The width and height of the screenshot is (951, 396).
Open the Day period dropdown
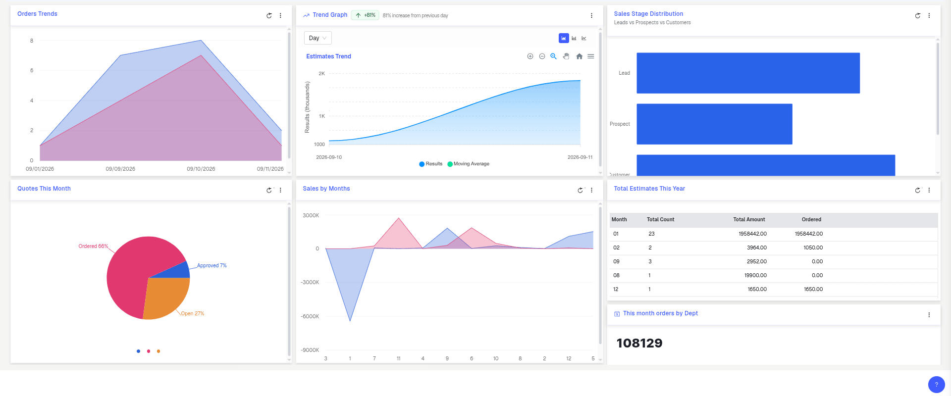(x=317, y=38)
